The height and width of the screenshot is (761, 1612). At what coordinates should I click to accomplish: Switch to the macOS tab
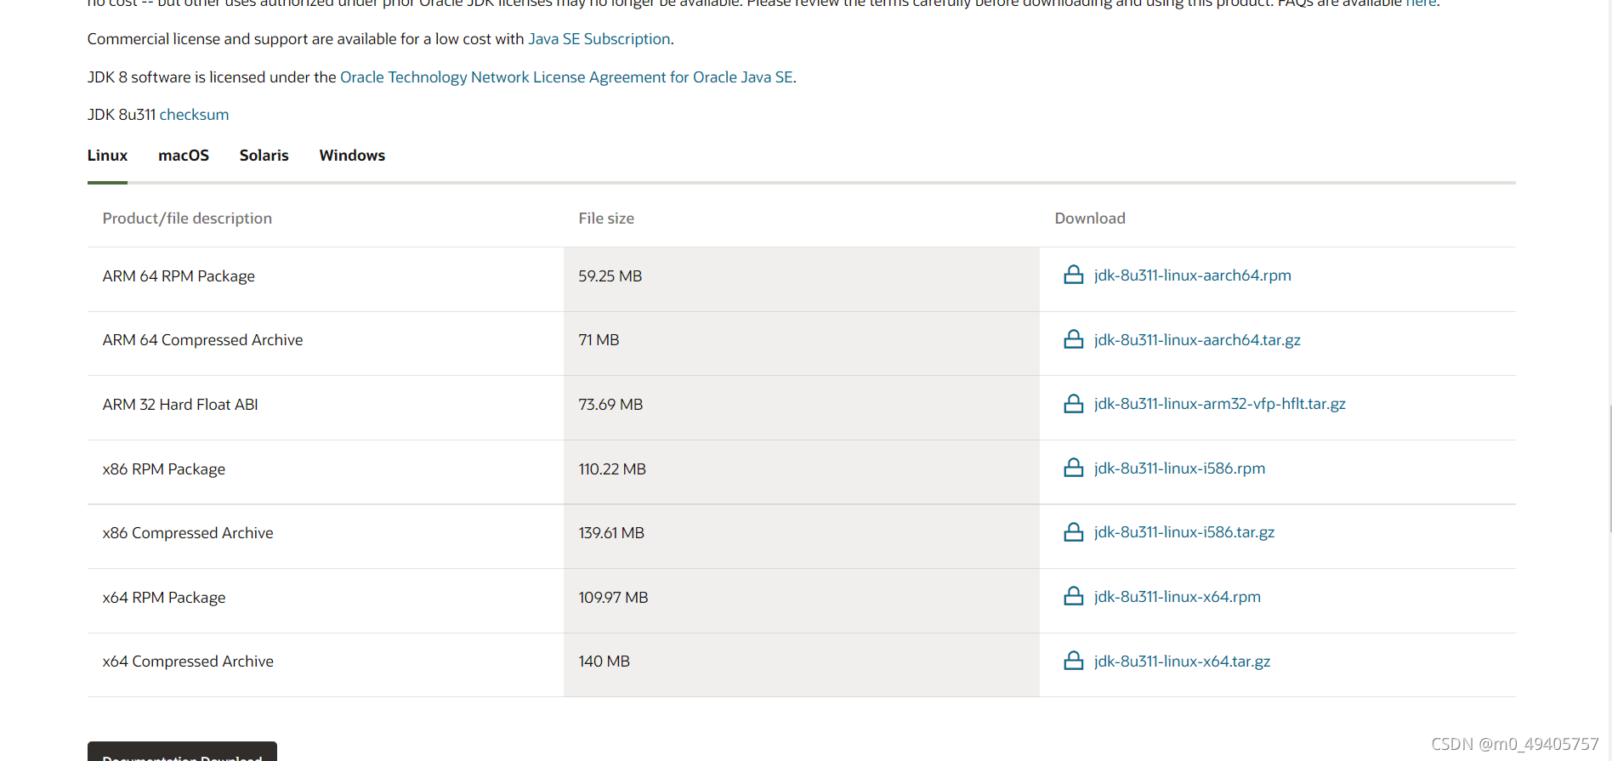[184, 156]
